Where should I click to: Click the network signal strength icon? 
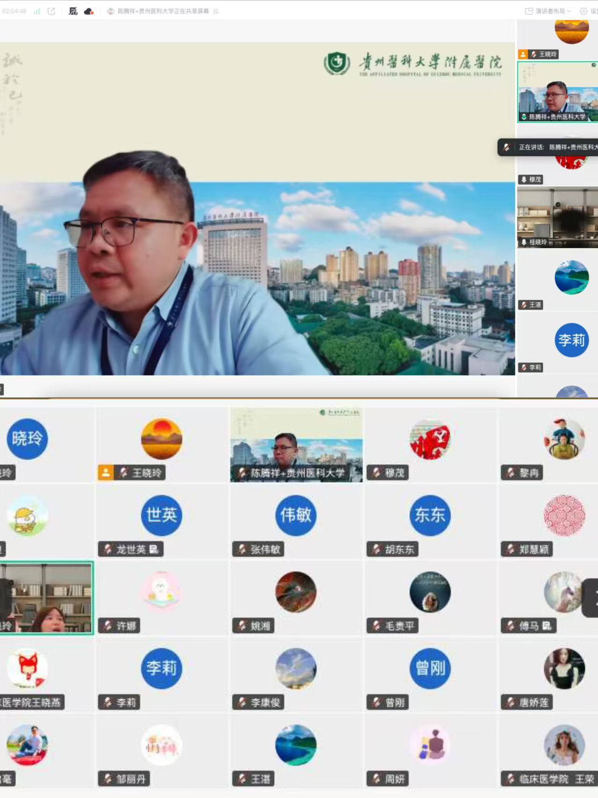tap(36, 11)
